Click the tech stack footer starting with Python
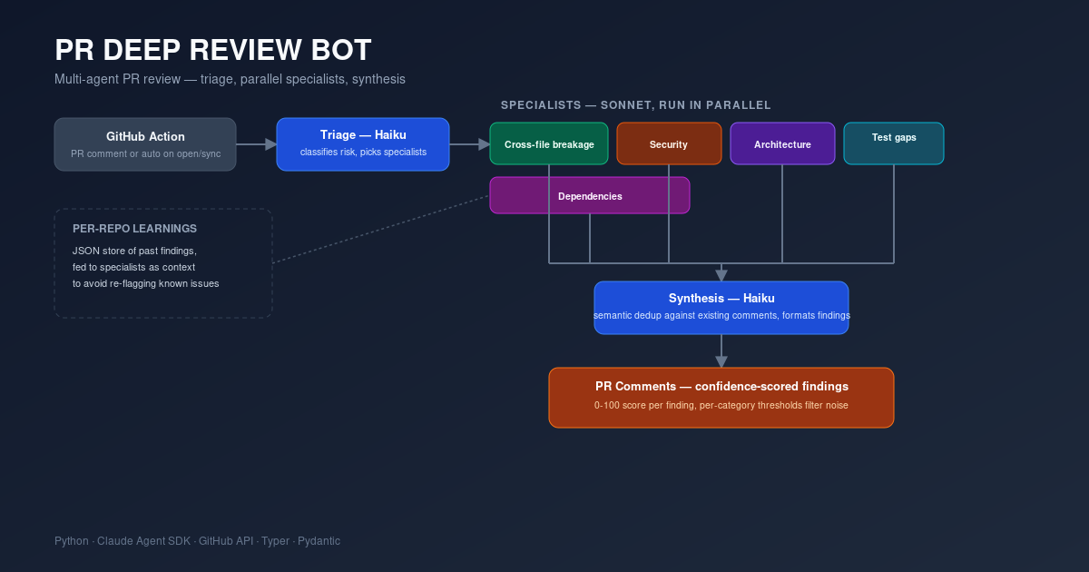This screenshot has width=1089, height=572. coord(198,541)
